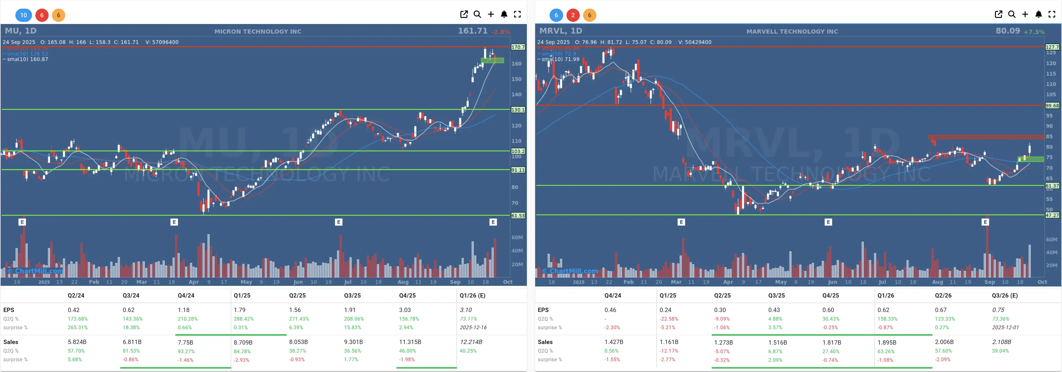1062x372 pixels.
Task: Add MRVL using the plus icon
Action: (1025, 14)
